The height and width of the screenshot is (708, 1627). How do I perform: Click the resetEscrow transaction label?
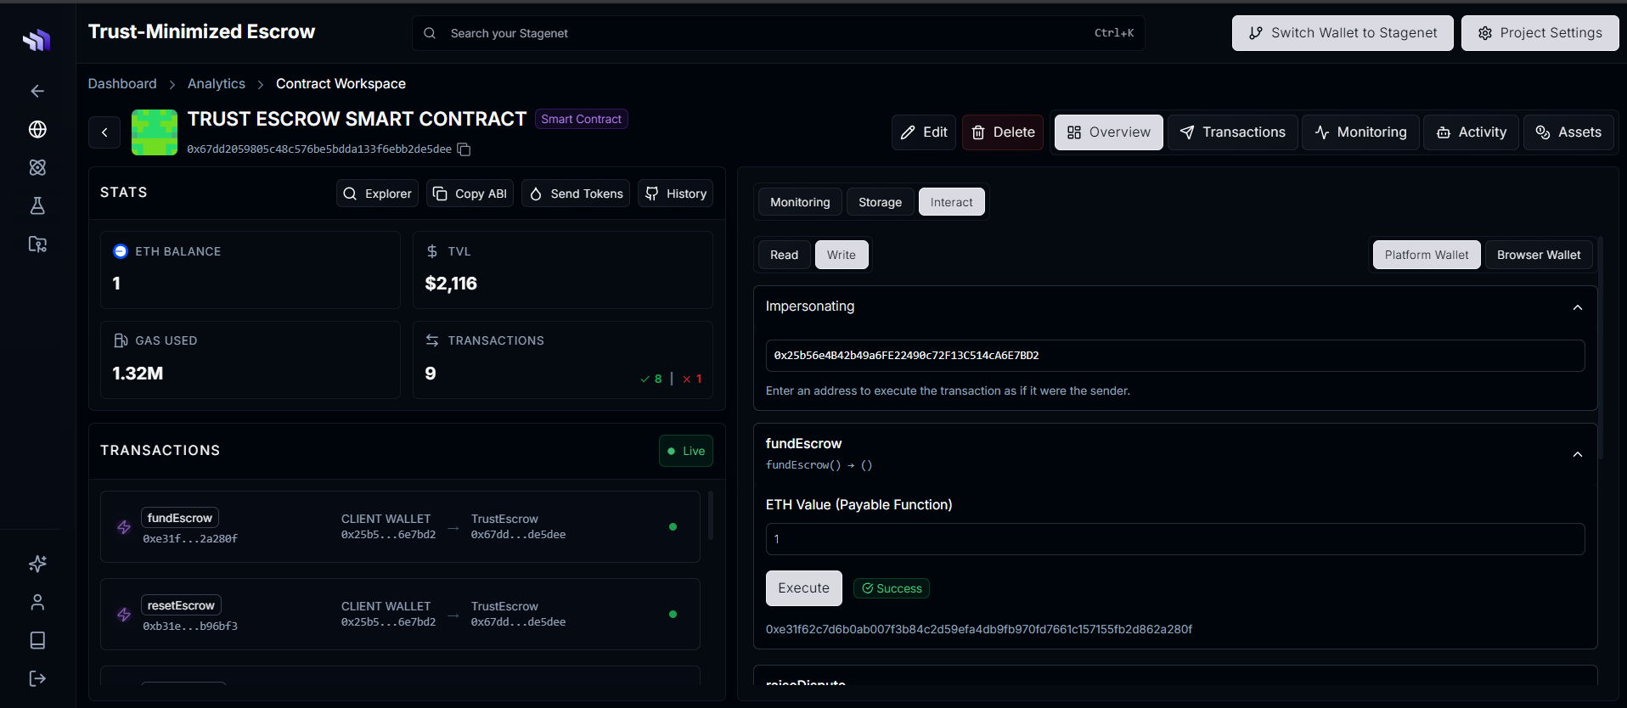point(181,605)
